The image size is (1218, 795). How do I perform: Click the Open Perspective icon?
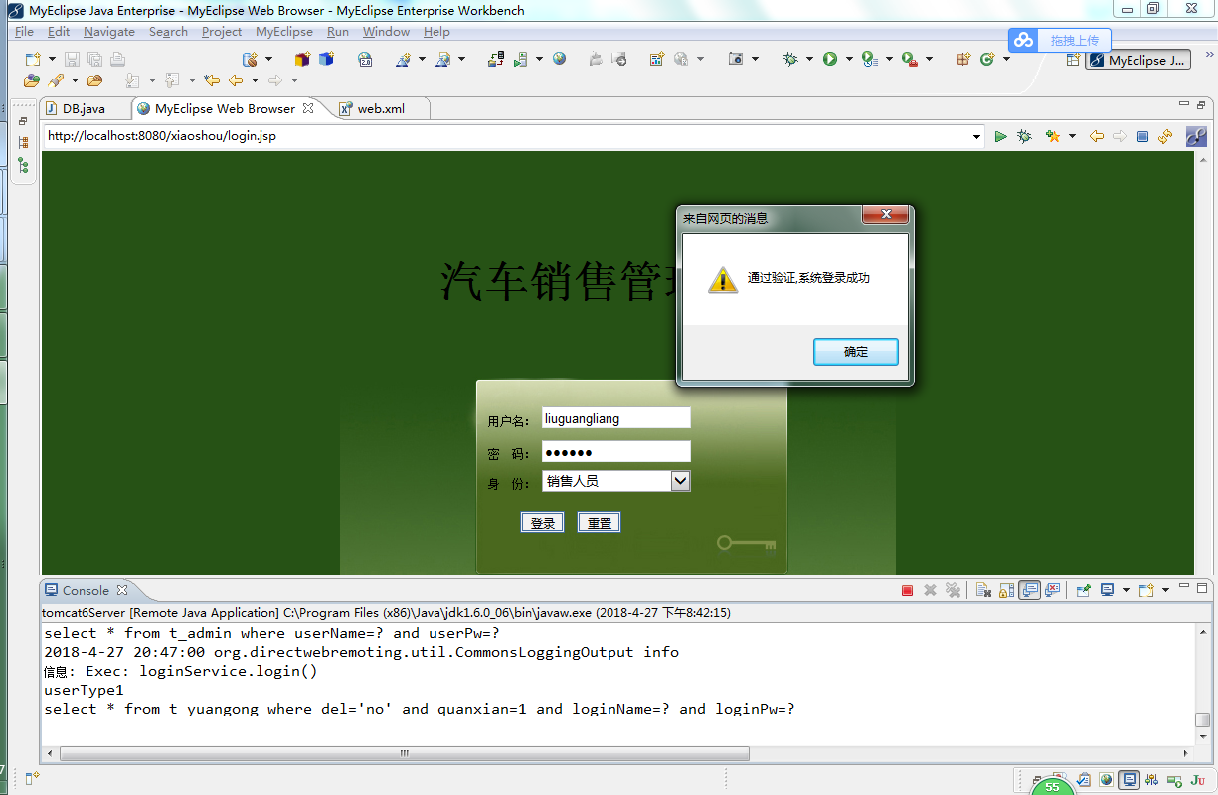[x=1073, y=60]
